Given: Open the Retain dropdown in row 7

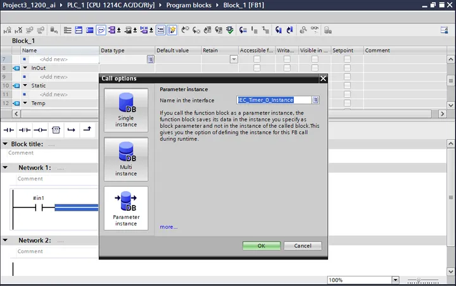Looking at the screenshot, I should click(234, 59).
